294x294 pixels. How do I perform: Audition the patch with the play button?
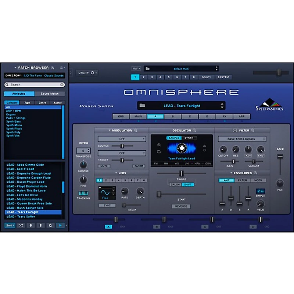60,225
